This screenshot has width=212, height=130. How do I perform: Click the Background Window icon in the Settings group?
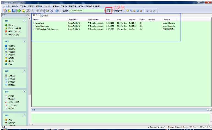tap(6, 49)
